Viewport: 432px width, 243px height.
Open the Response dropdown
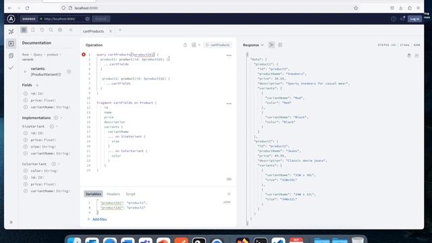253,45
